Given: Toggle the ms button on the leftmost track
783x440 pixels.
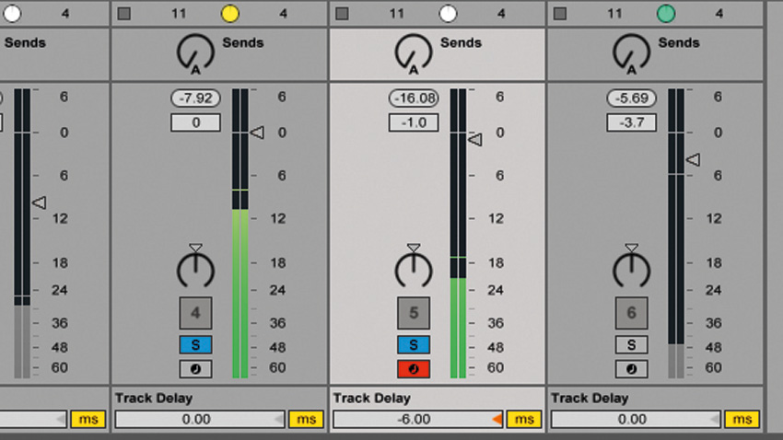Looking at the screenshot, I should (88, 419).
